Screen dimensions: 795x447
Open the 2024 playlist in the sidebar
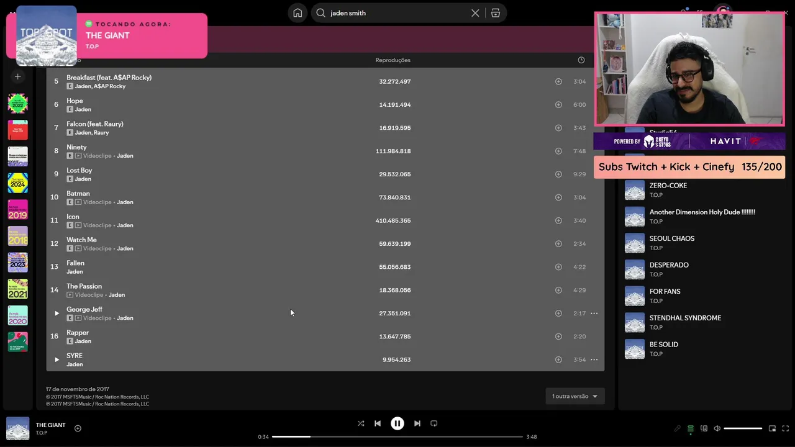(x=18, y=183)
